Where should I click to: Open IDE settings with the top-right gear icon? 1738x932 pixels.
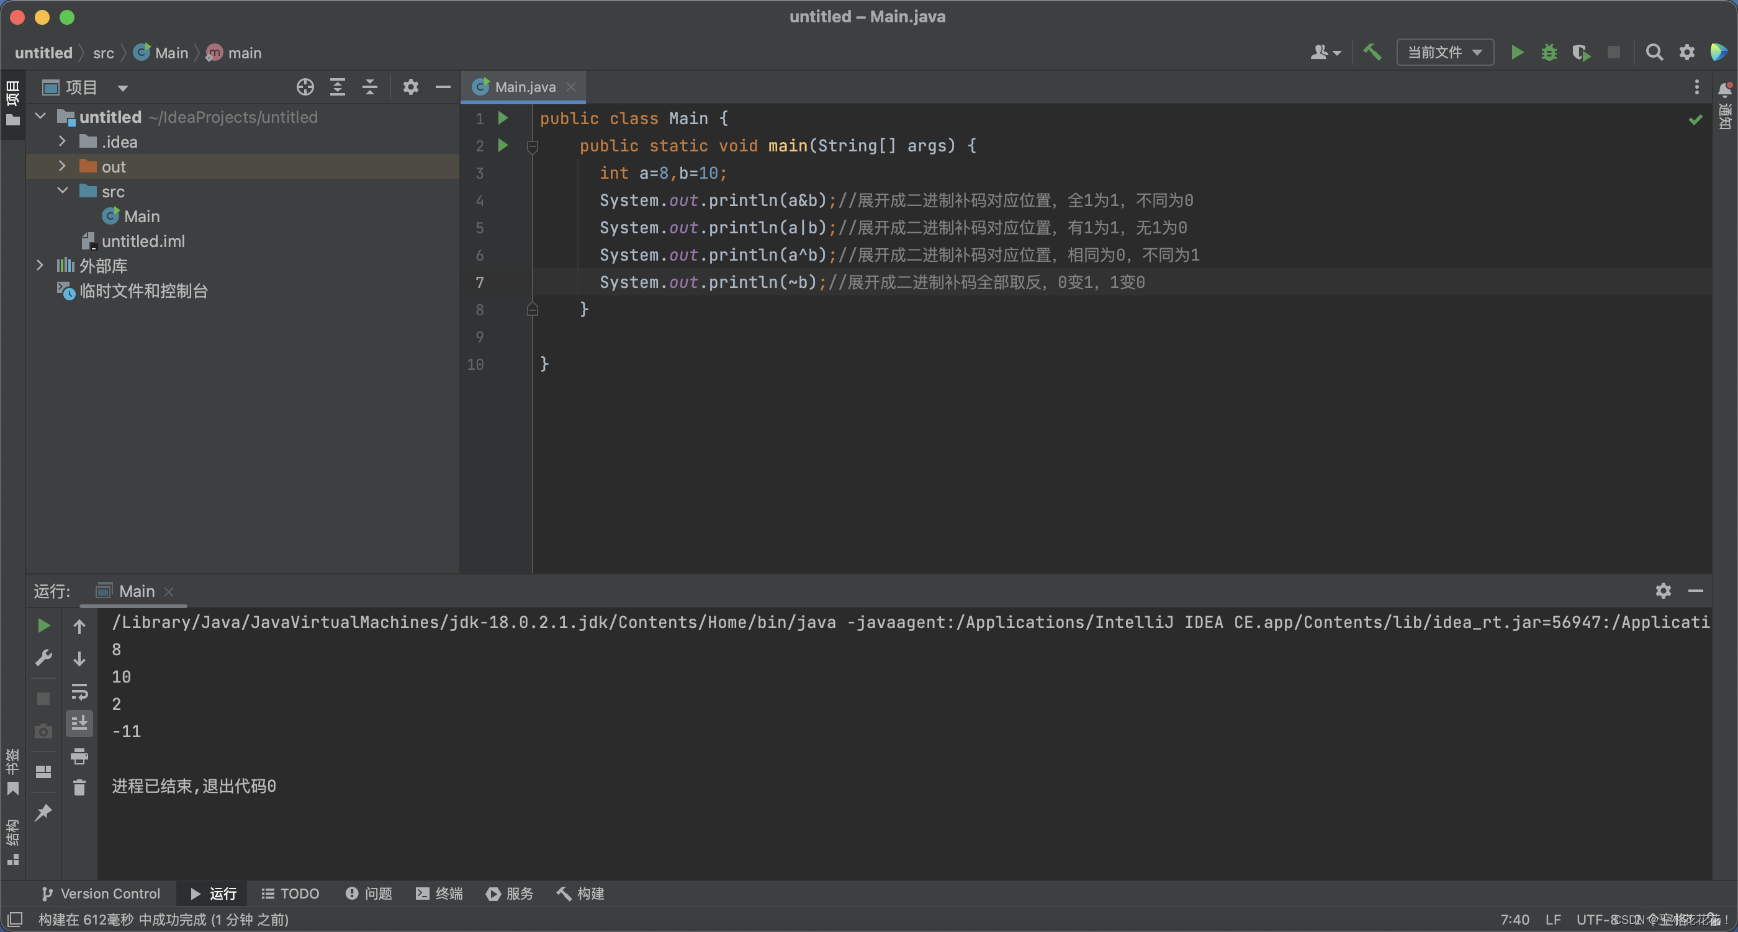coord(1686,52)
